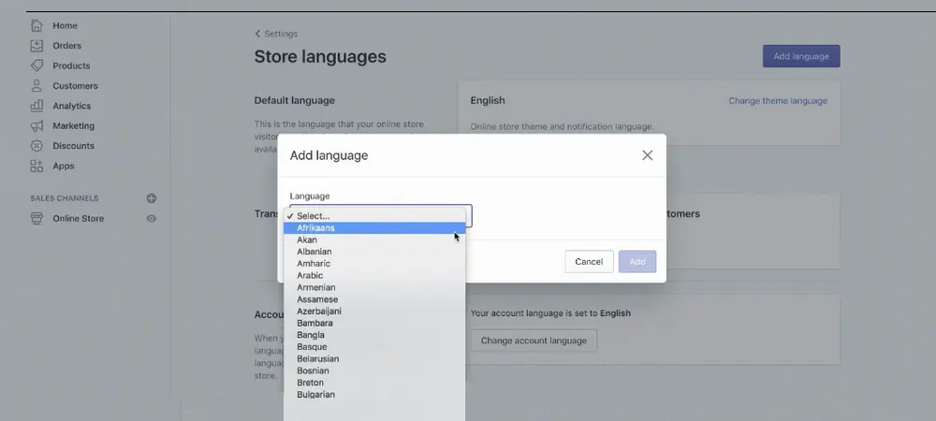Image resolution: width=936 pixels, height=421 pixels.
Task: Click the Apps grid icon
Action: (x=37, y=167)
